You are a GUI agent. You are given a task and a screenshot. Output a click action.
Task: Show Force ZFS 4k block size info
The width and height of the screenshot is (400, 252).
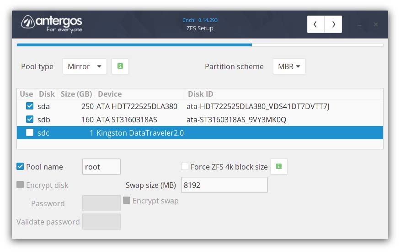279,167
